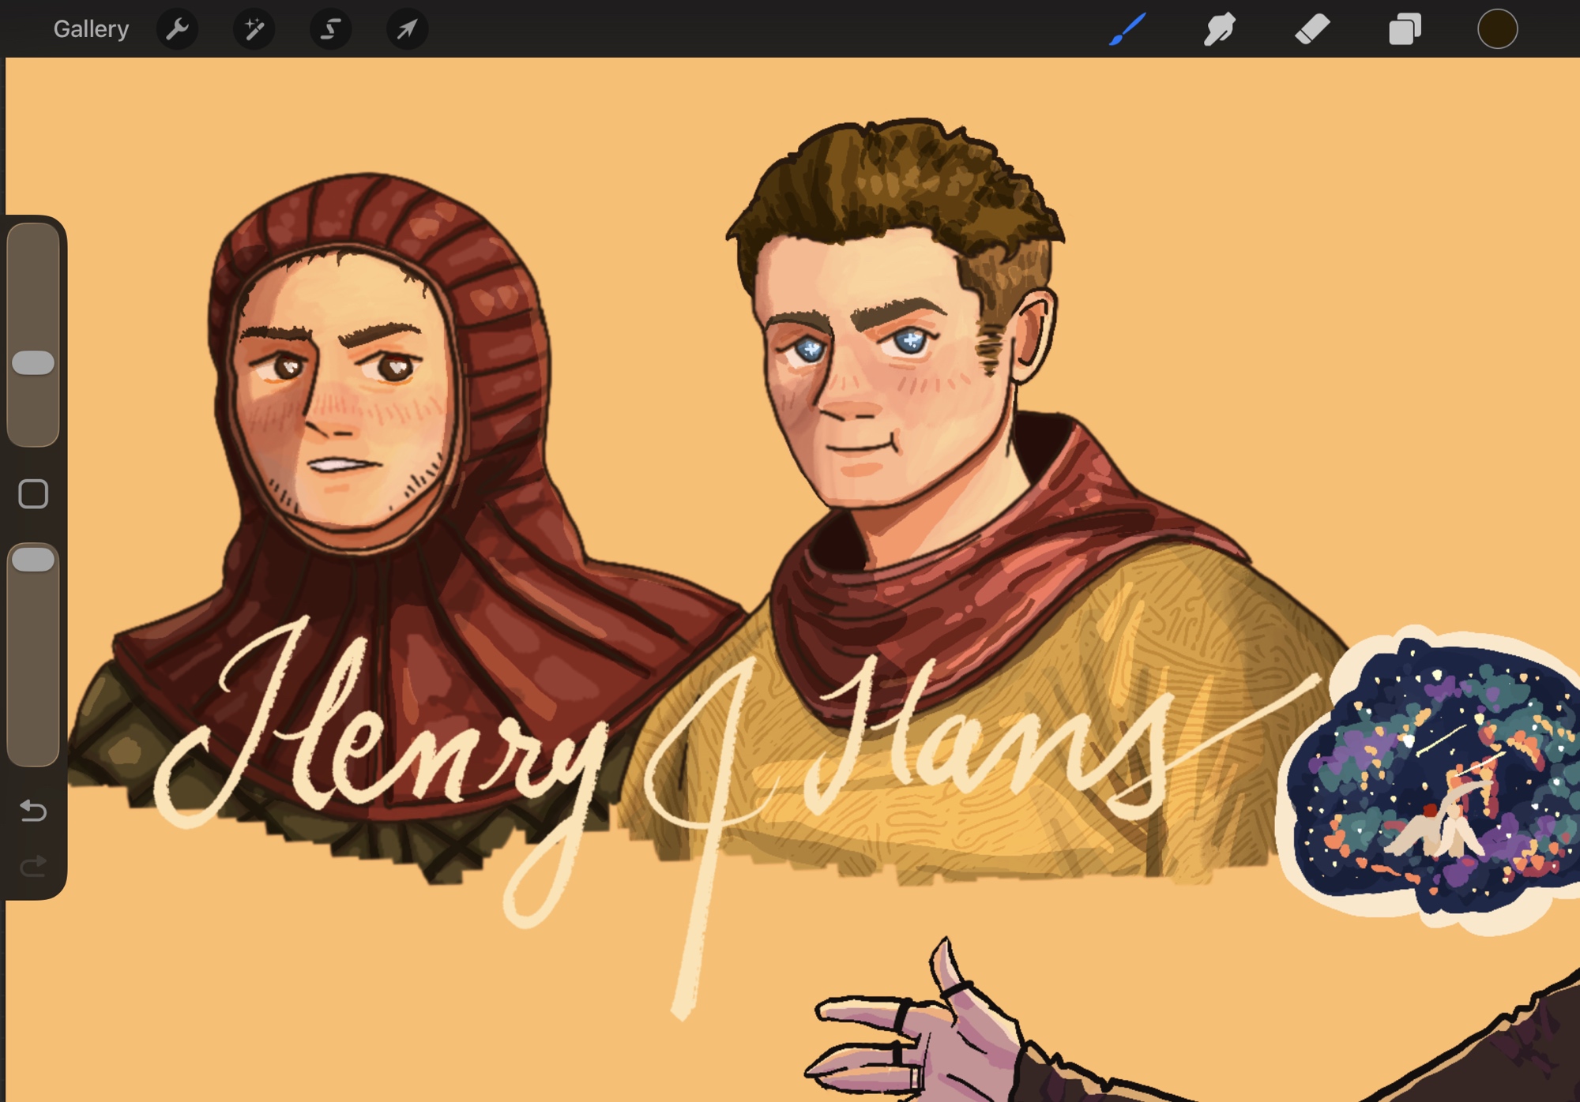Redo using the sidebar redo arrow
Image resolution: width=1580 pixels, height=1102 pixels.
point(33,866)
